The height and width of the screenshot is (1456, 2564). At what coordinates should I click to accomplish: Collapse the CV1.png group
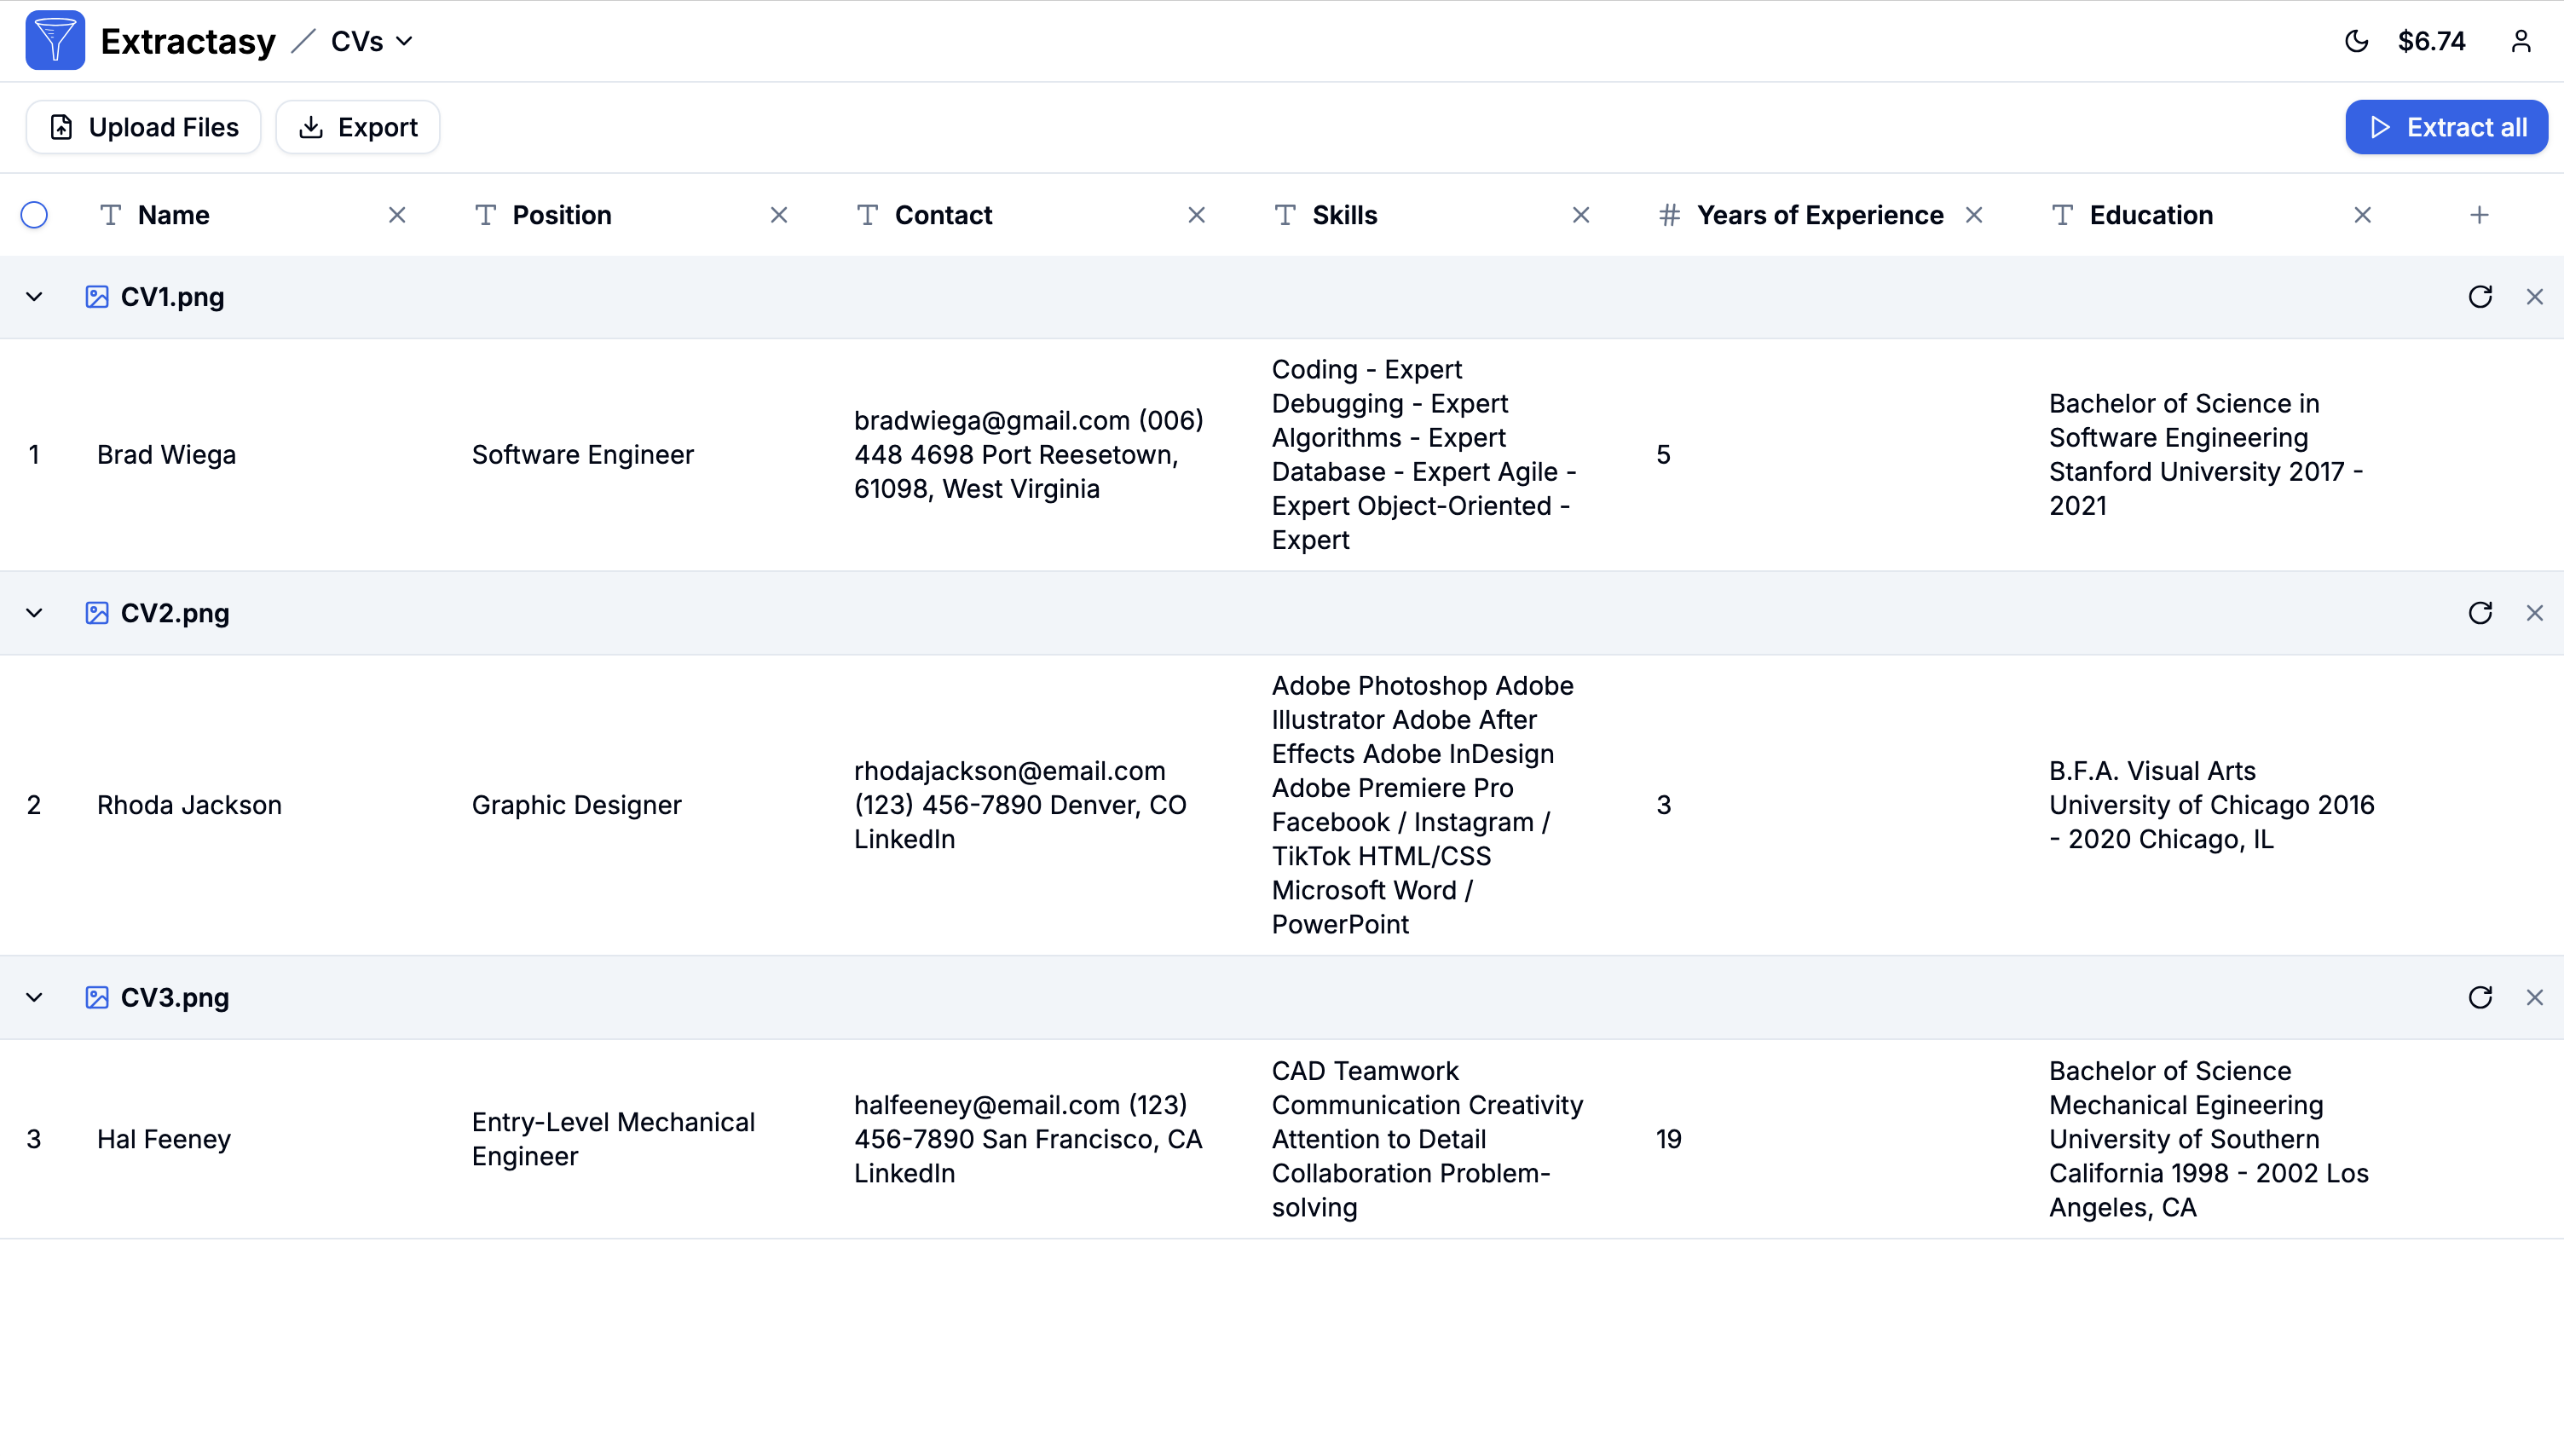(x=34, y=297)
